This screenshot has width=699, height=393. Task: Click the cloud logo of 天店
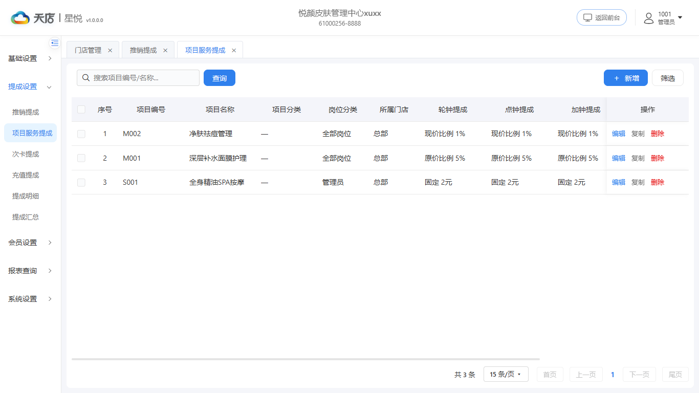(20, 18)
